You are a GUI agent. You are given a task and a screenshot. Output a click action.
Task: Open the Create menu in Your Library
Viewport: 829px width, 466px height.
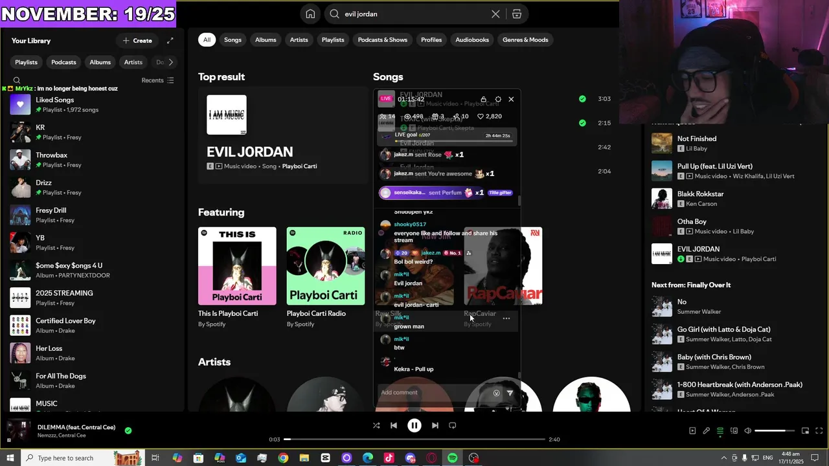tap(137, 41)
